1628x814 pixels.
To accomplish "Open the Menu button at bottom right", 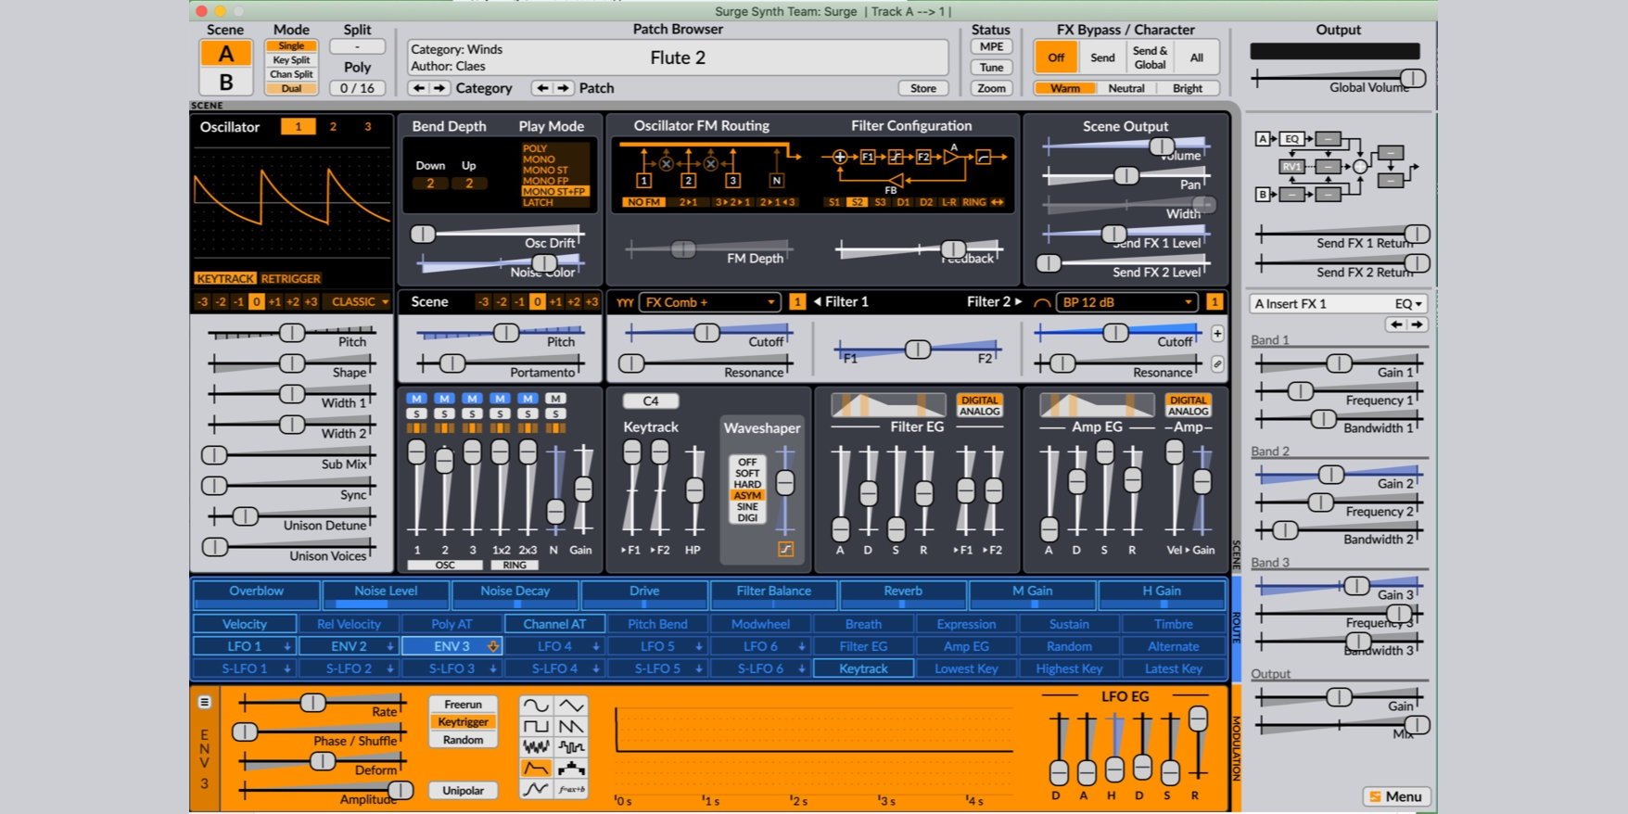I will 1396,796.
